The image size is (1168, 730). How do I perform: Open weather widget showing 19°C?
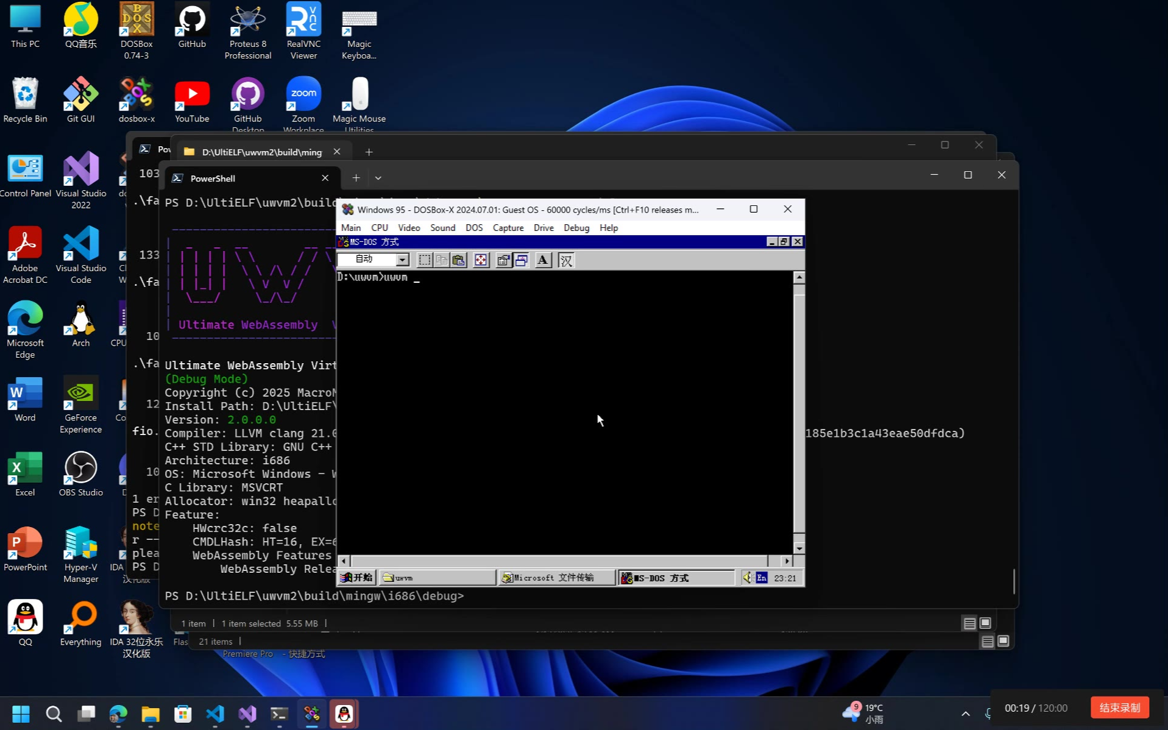coord(863,714)
